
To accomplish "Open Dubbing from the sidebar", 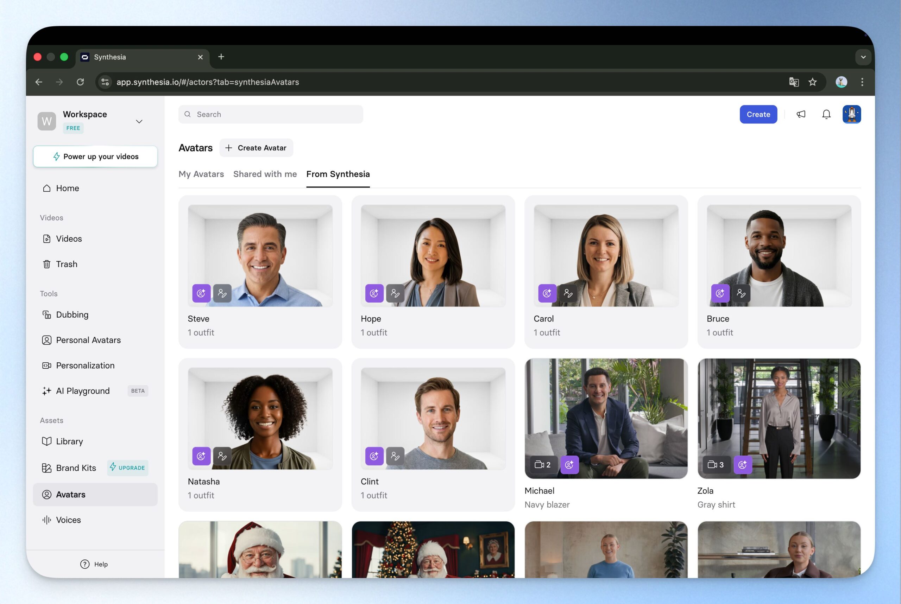I will [72, 314].
